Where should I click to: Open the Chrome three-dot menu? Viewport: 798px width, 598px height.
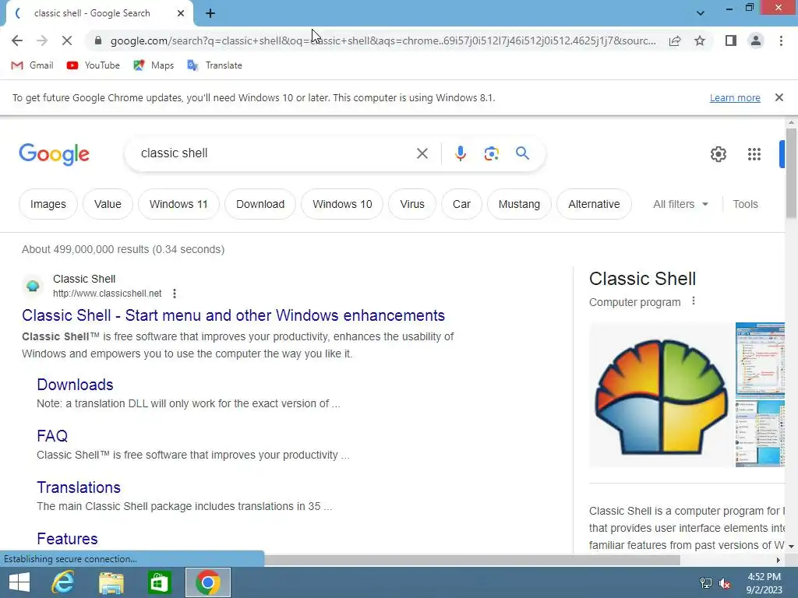pos(781,40)
